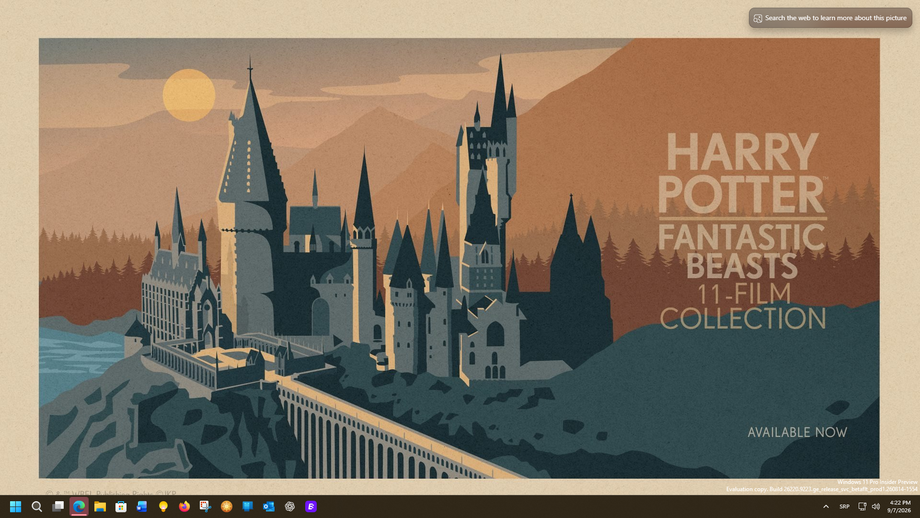The width and height of the screenshot is (920, 518).
Task: Show hidden system tray icons
Action: coord(826,506)
